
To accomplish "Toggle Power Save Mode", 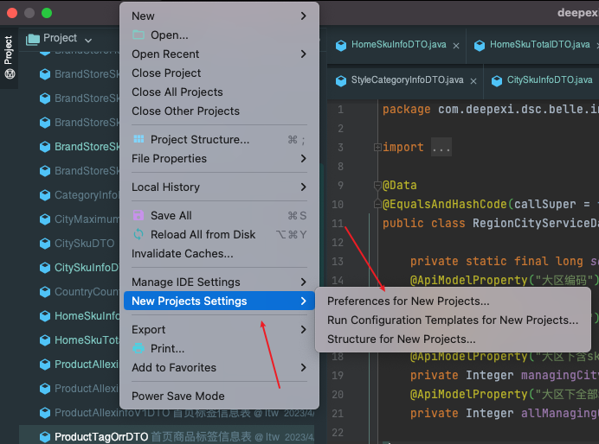I will (x=177, y=396).
